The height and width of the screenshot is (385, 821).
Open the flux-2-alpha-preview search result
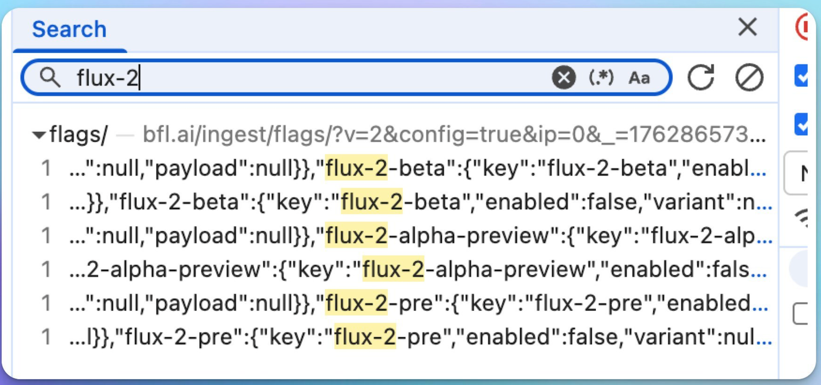coord(380,236)
